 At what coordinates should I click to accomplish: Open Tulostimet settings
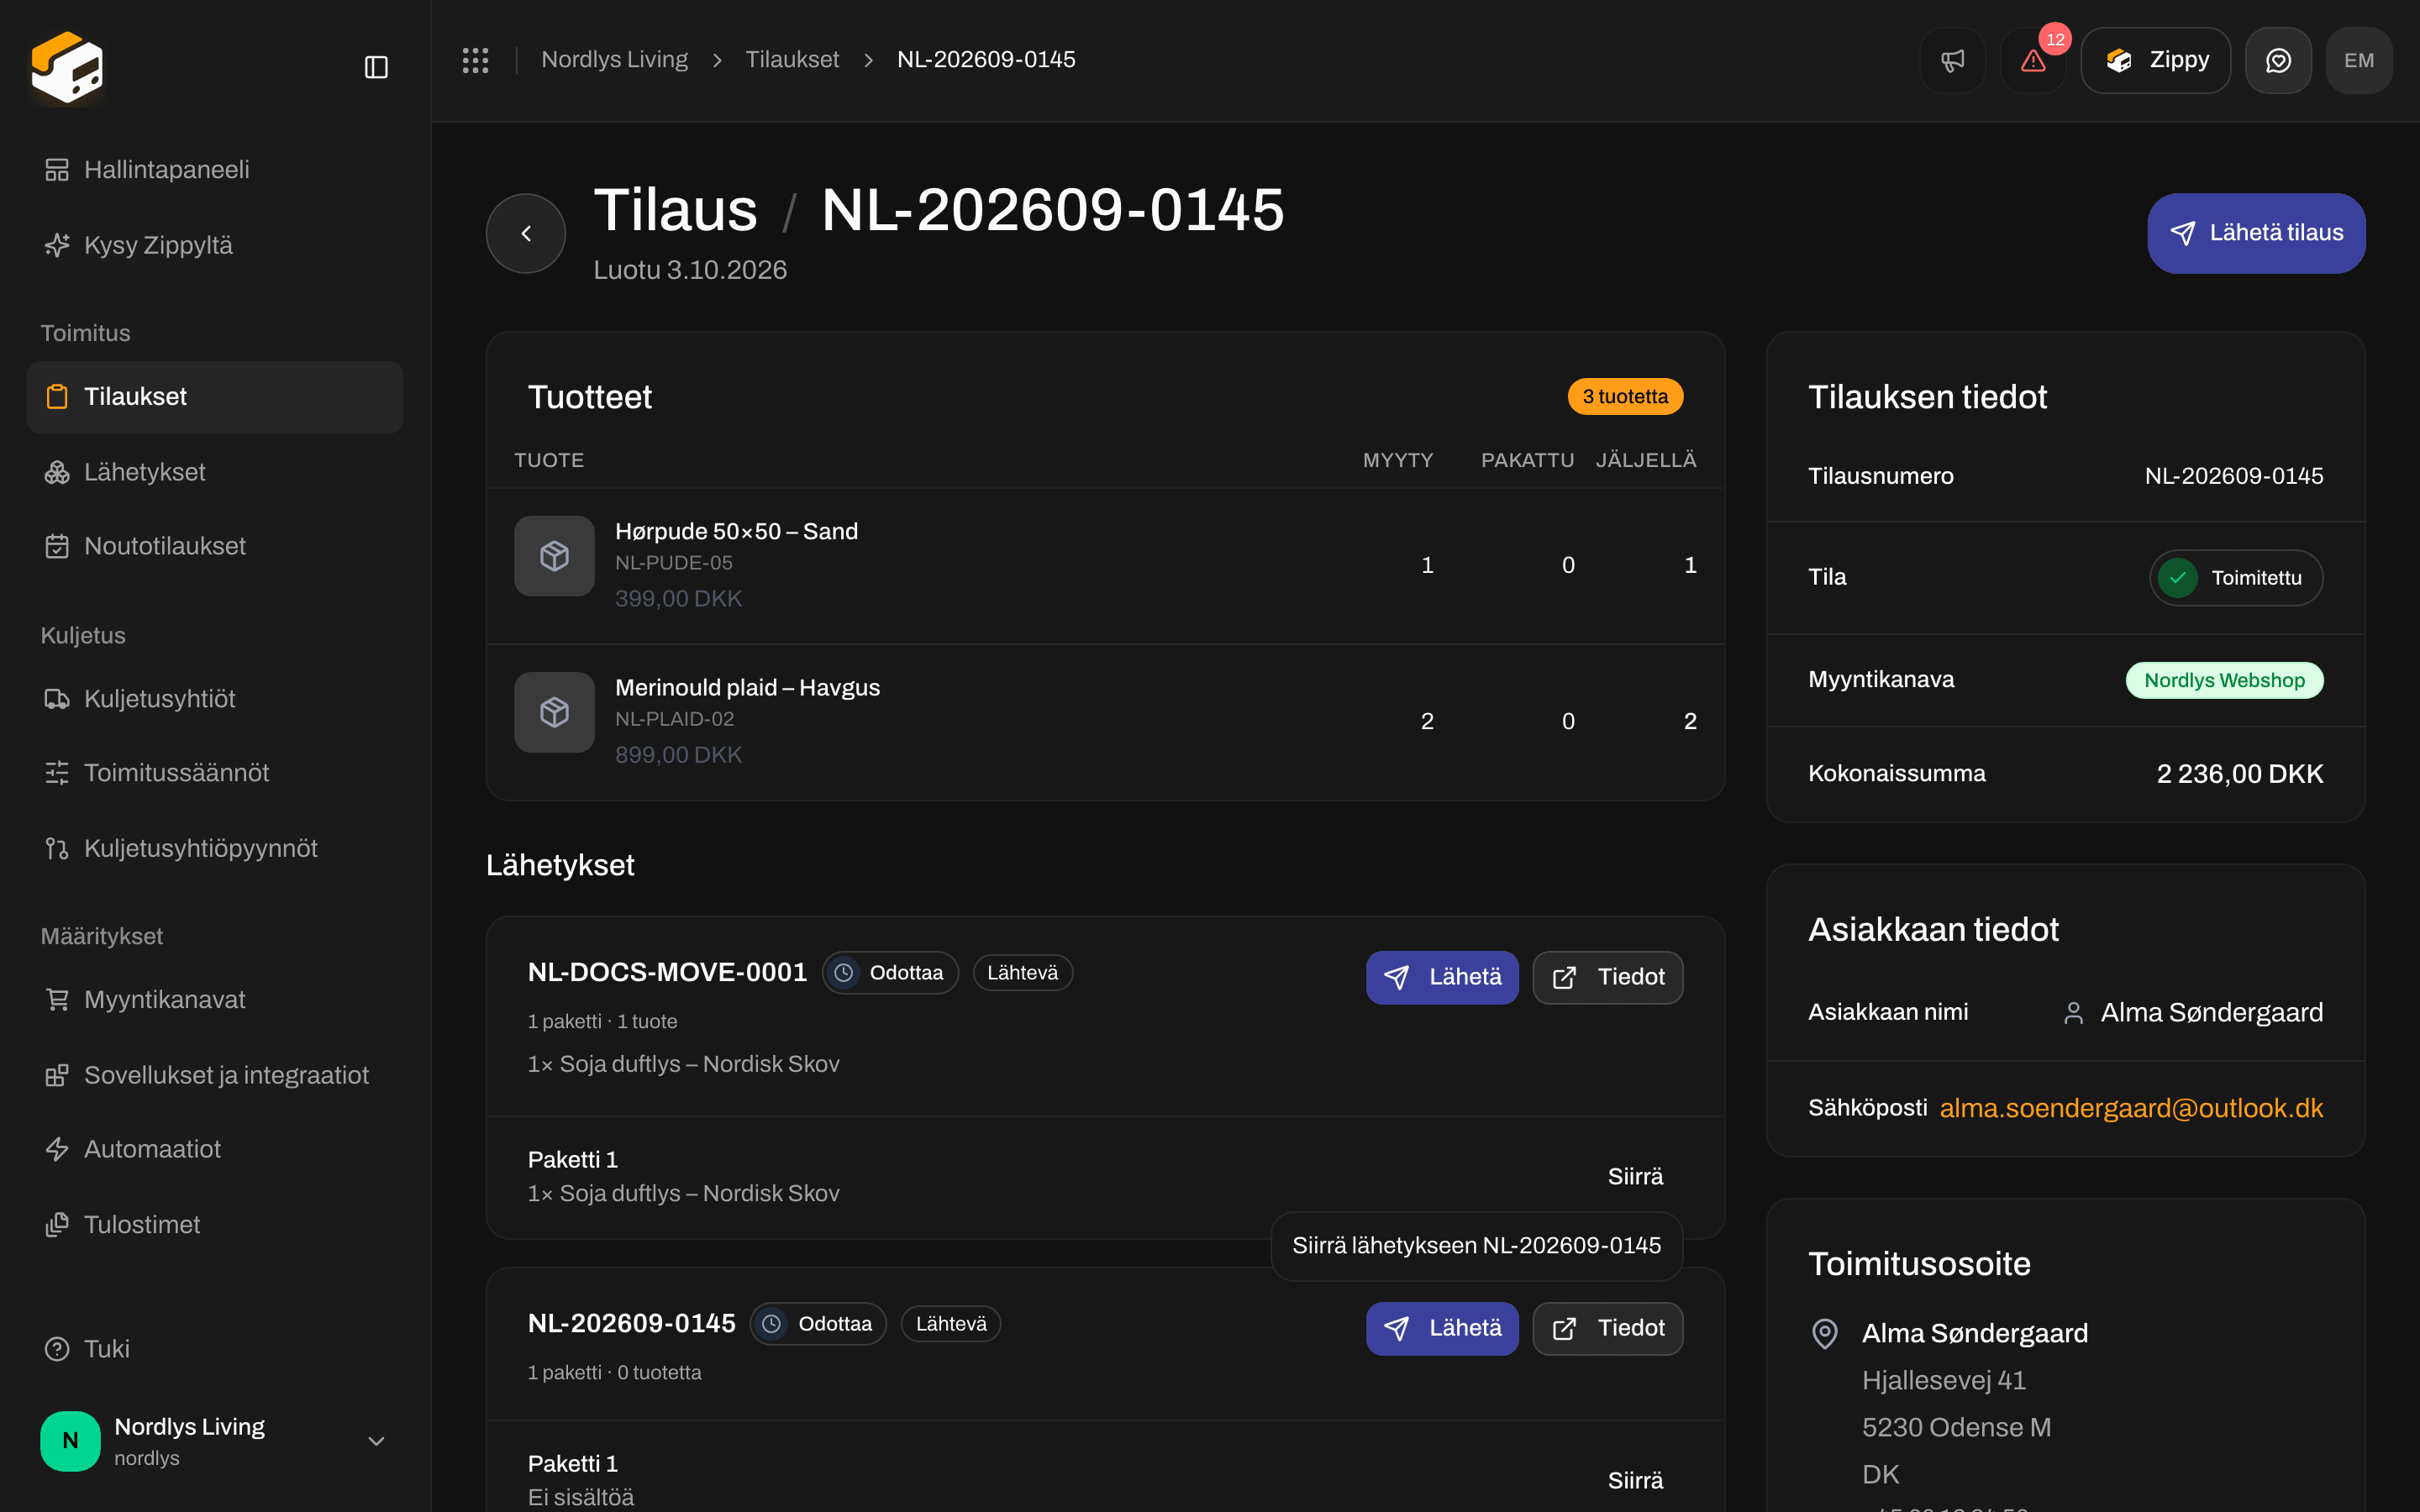point(215,1225)
